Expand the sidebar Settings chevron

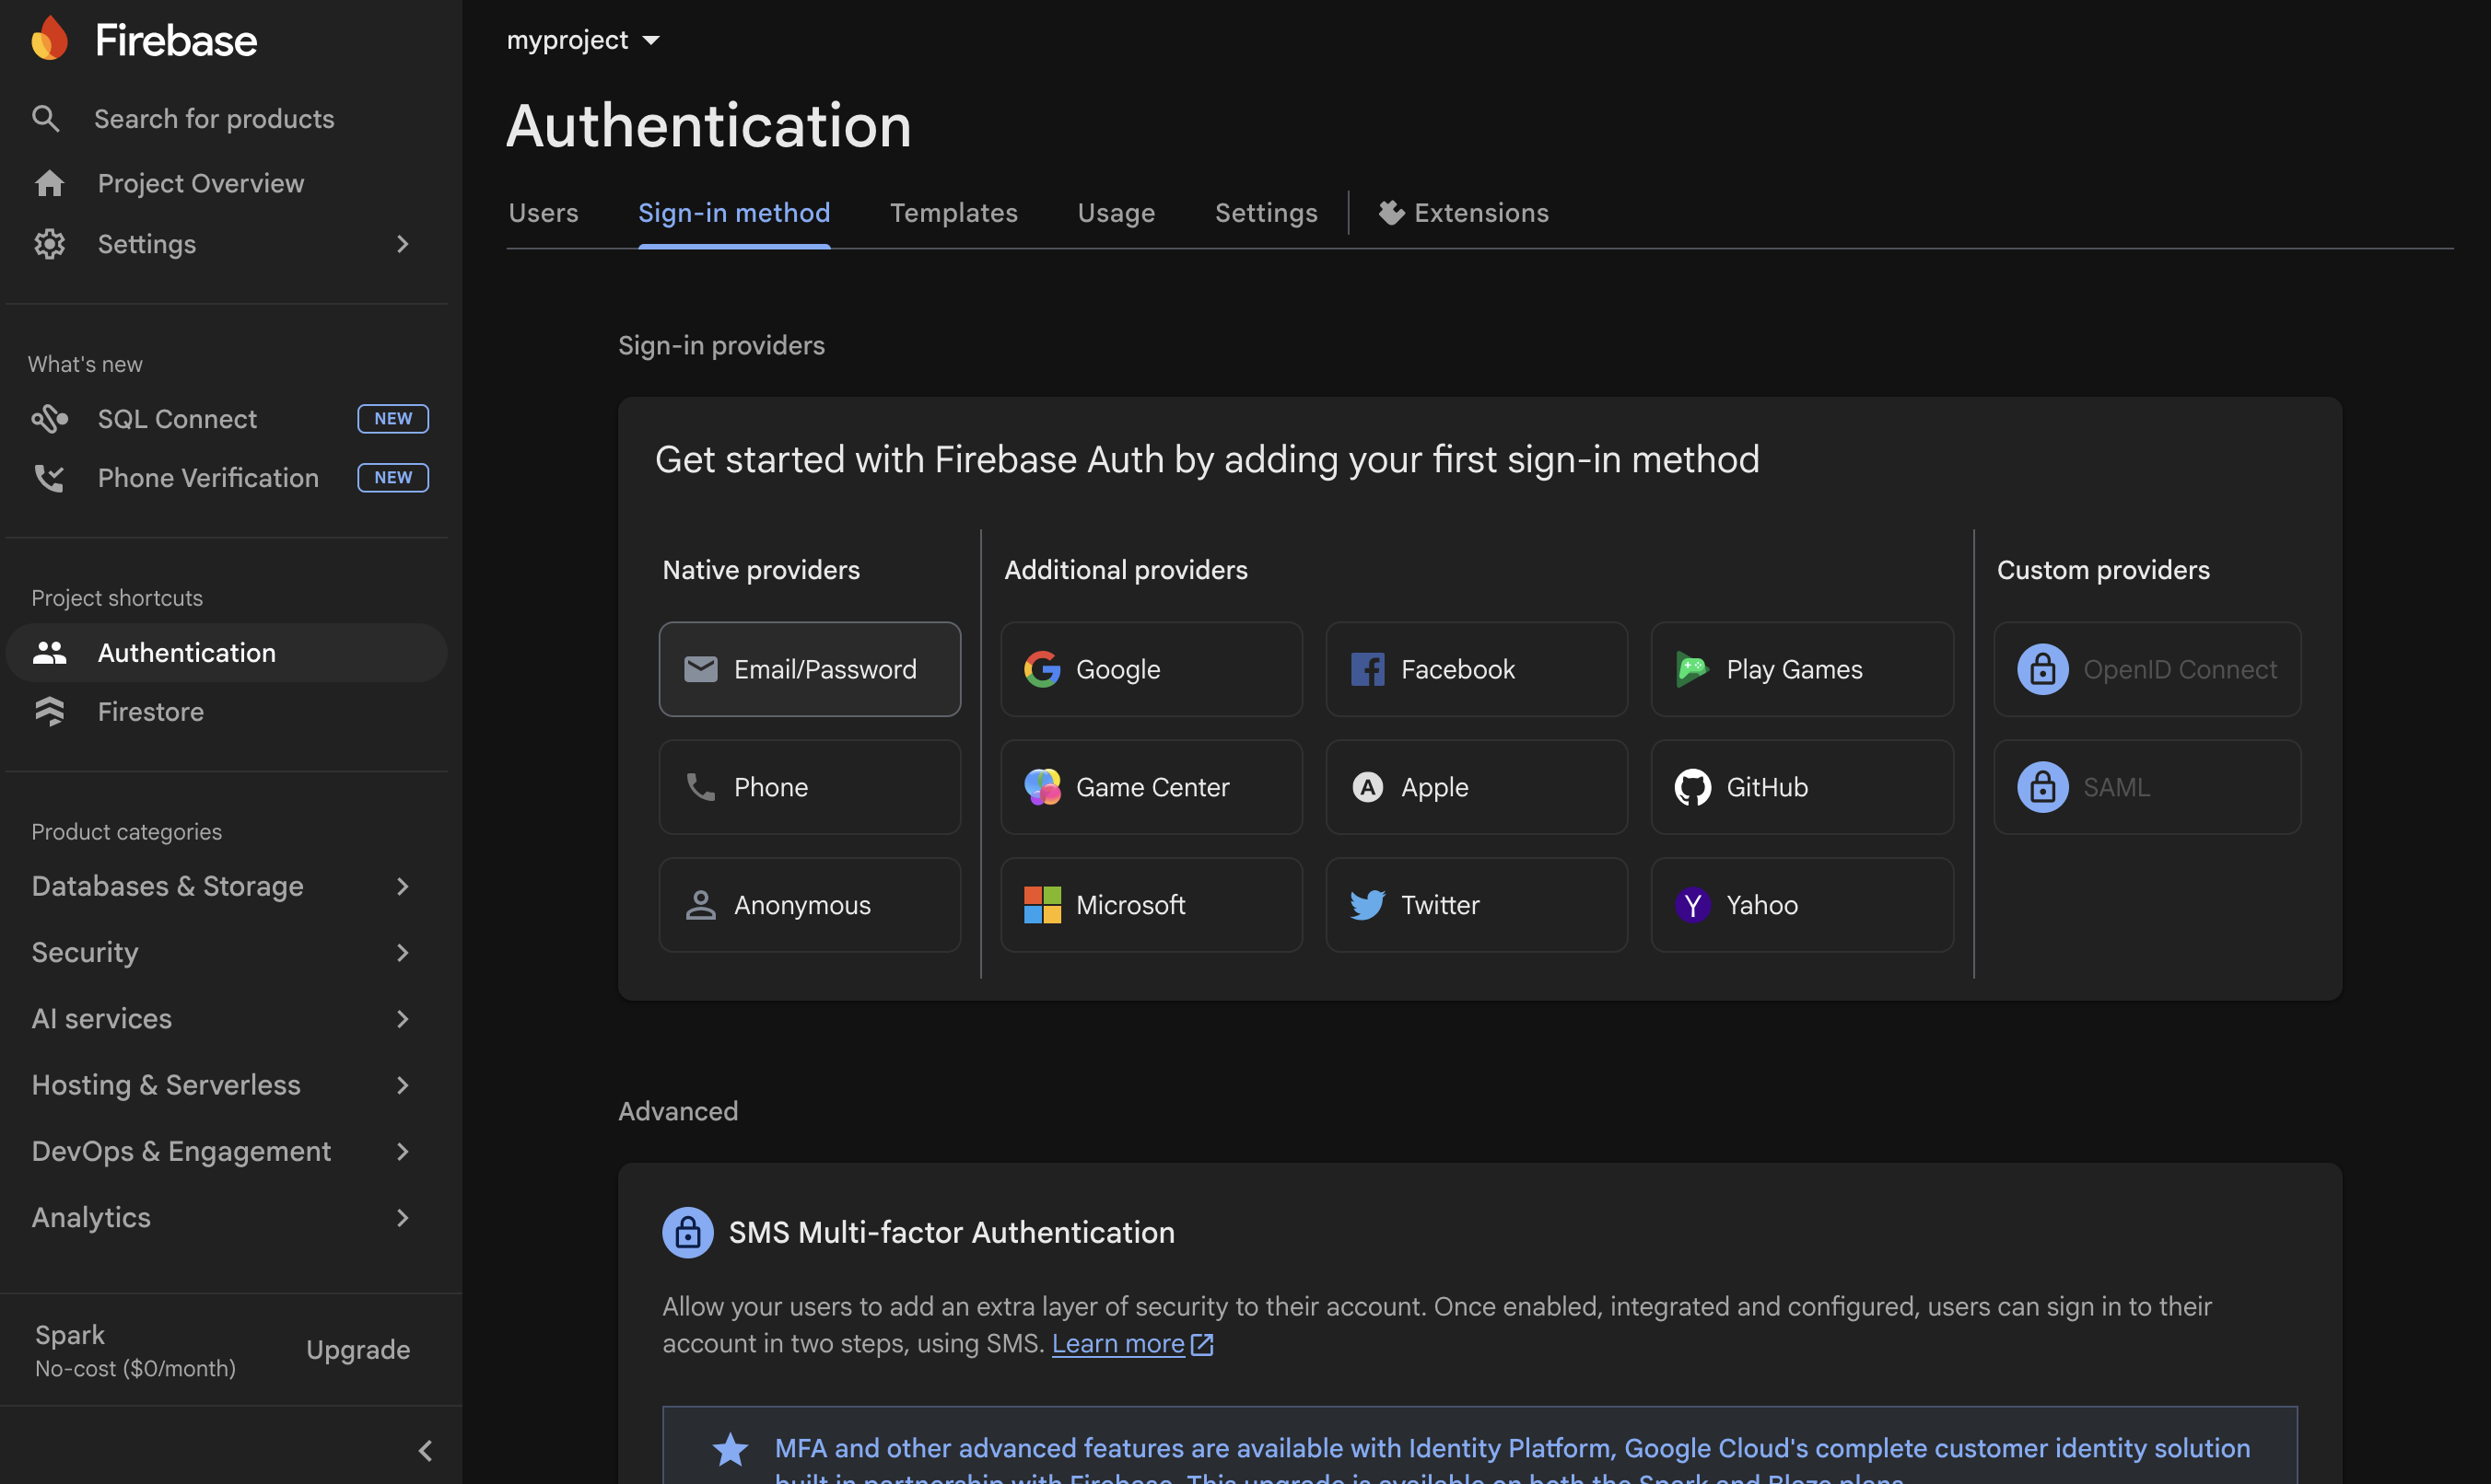tap(403, 244)
